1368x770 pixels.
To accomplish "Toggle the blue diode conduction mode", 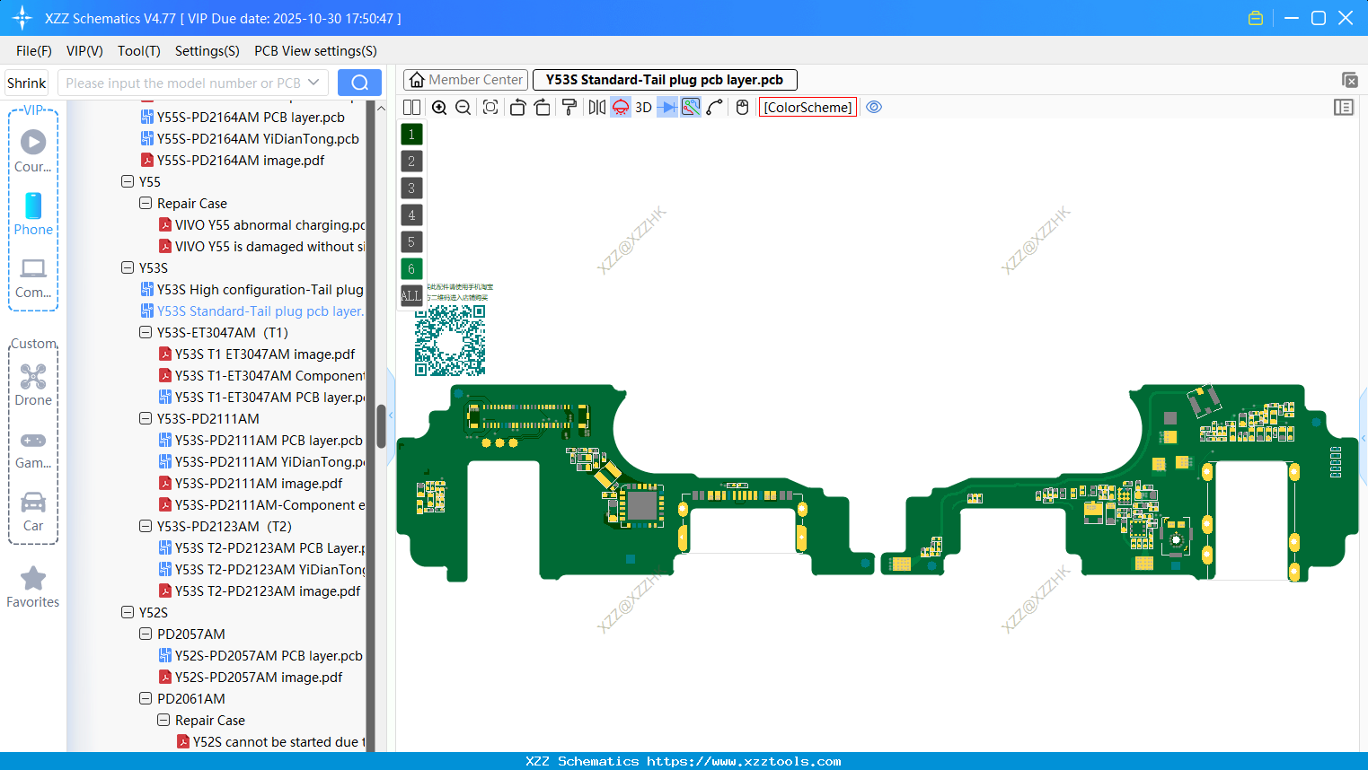I will point(666,107).
